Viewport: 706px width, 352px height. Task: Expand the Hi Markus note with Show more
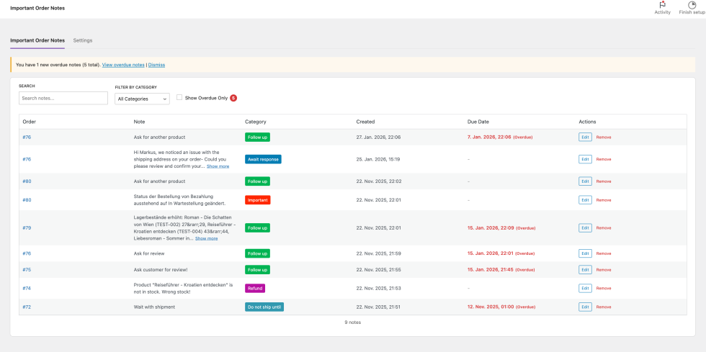218,166
